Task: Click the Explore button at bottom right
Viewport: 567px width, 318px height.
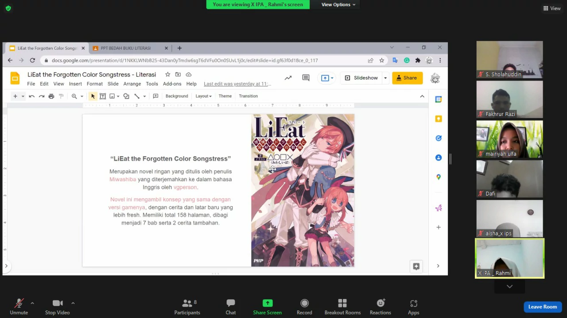Action: (416, 266)
